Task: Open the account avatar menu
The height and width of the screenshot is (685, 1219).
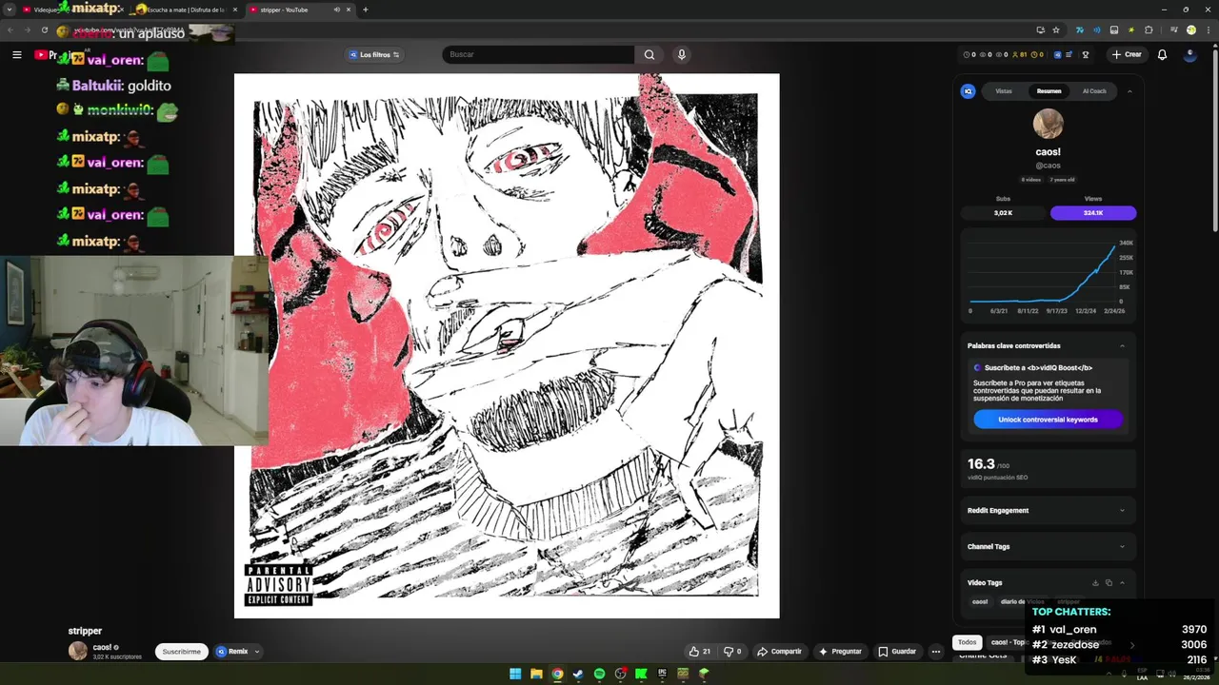Action: [x=1189, y=54]
